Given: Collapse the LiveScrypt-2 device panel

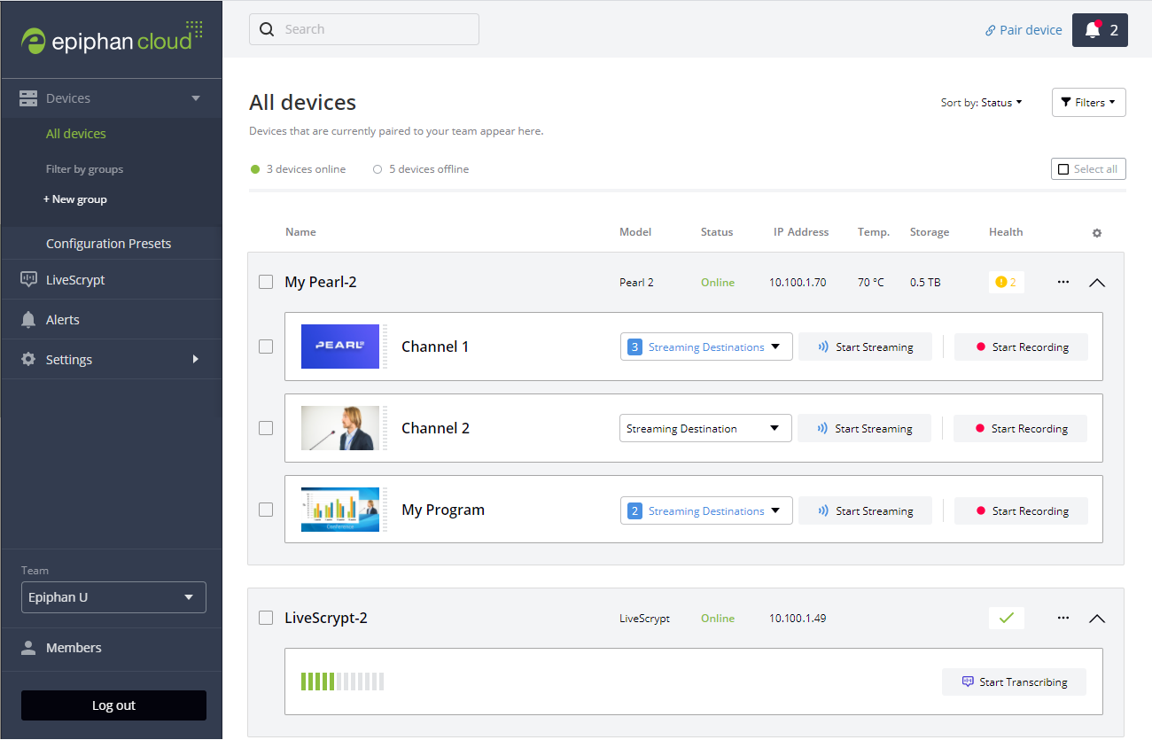Looking at the screenshot, I should pos(1097,619).
